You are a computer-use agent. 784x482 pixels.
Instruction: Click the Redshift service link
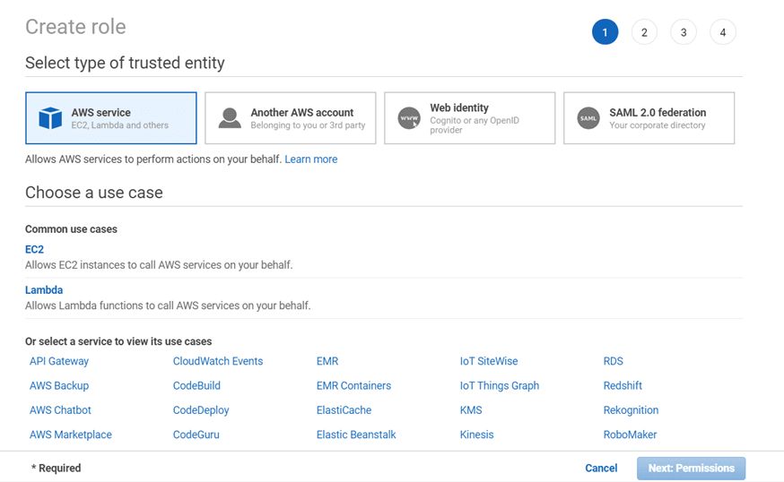[x=623, y=385]
